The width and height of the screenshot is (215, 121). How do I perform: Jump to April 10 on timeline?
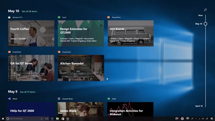pyautogui.click(x=199, y=106)
